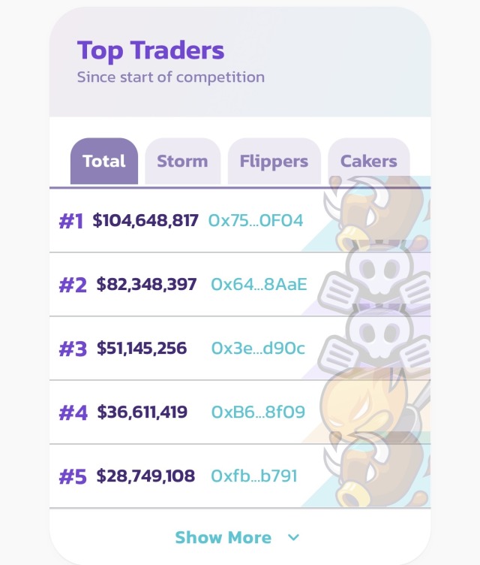Click the #5 rank volume $28,749,108
The width and height of the screenshot is (480, 565).
(x=145, y=476)
